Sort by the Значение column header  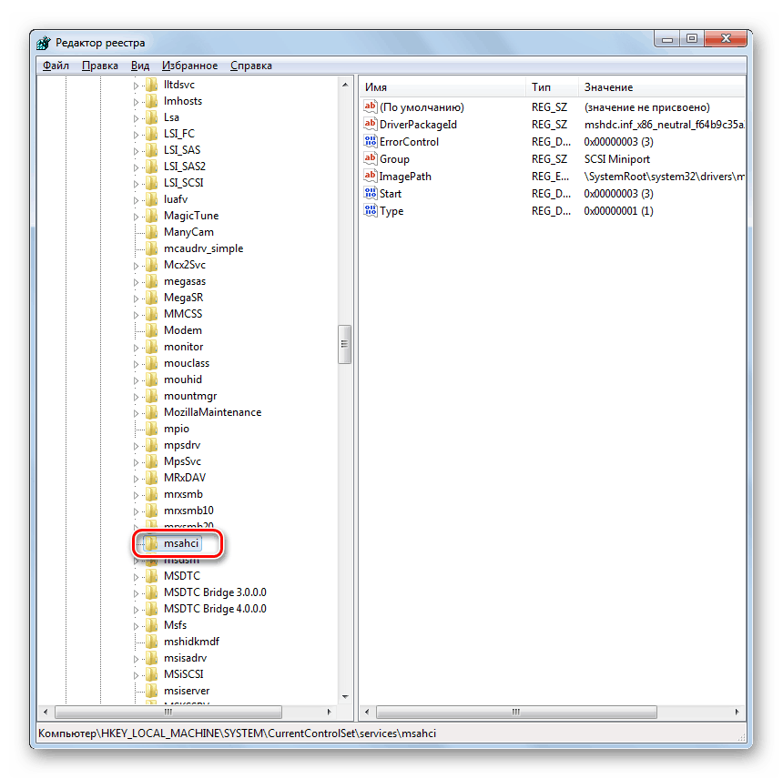[x=662, y=87]
